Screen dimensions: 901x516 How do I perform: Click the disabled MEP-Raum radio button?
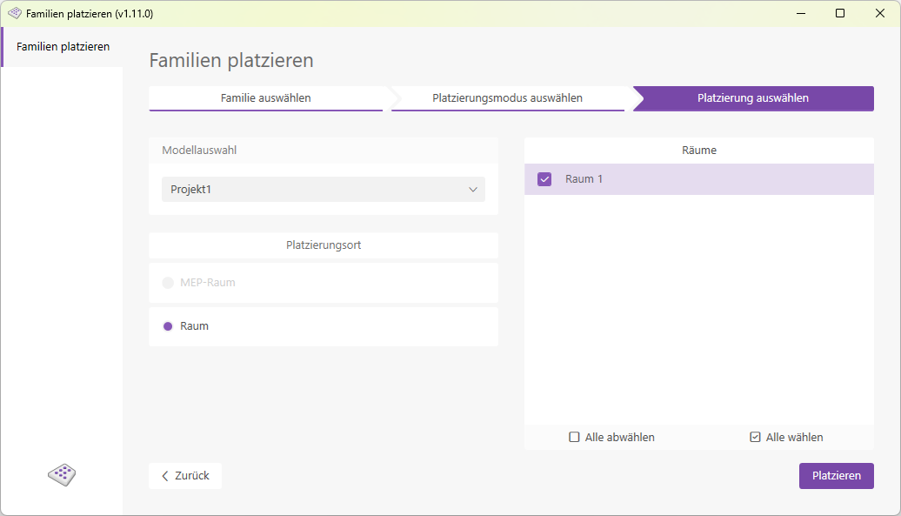pos(167,282)
